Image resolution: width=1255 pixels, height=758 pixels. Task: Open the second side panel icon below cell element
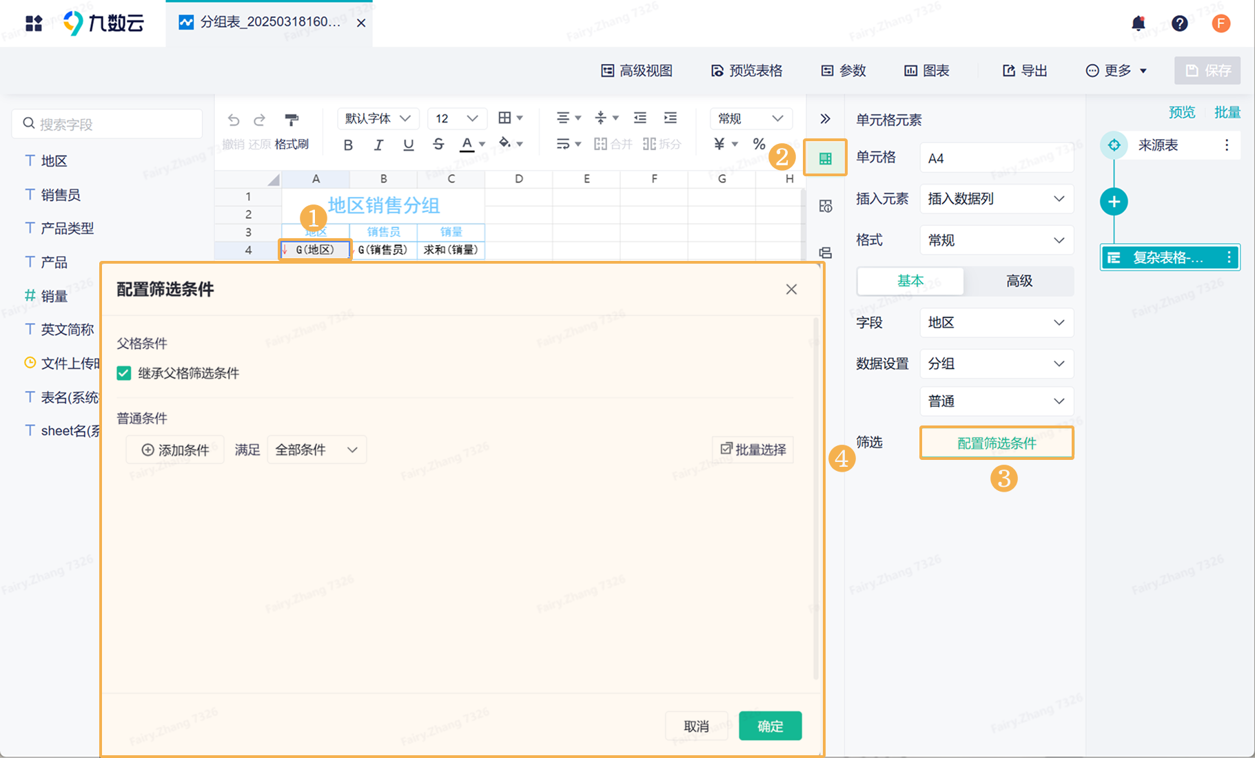[825, 206]
